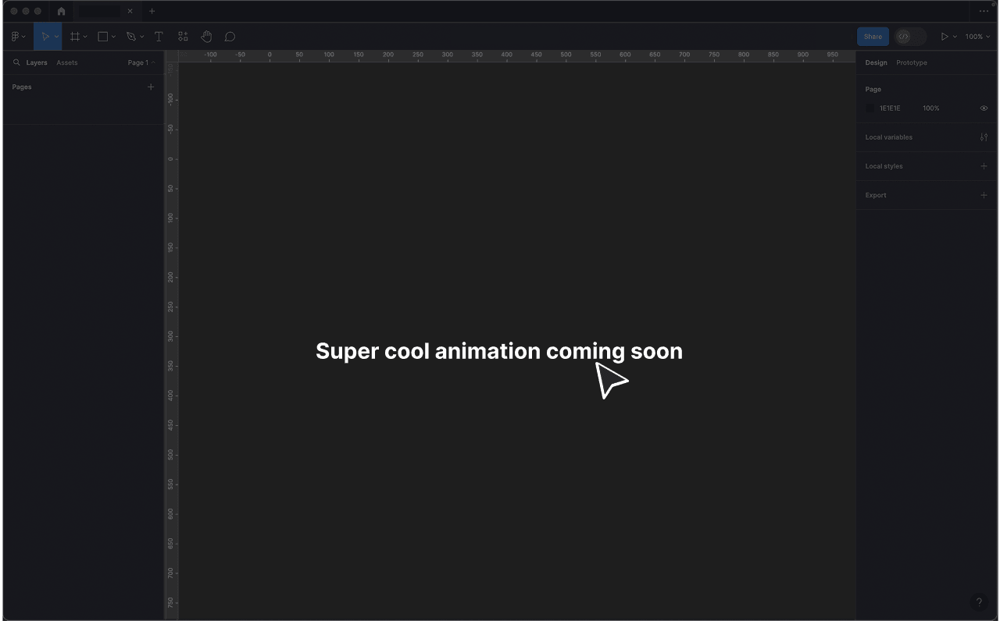Activate the Text tool
Screen dimensions: 1000x621
[159, 36]
